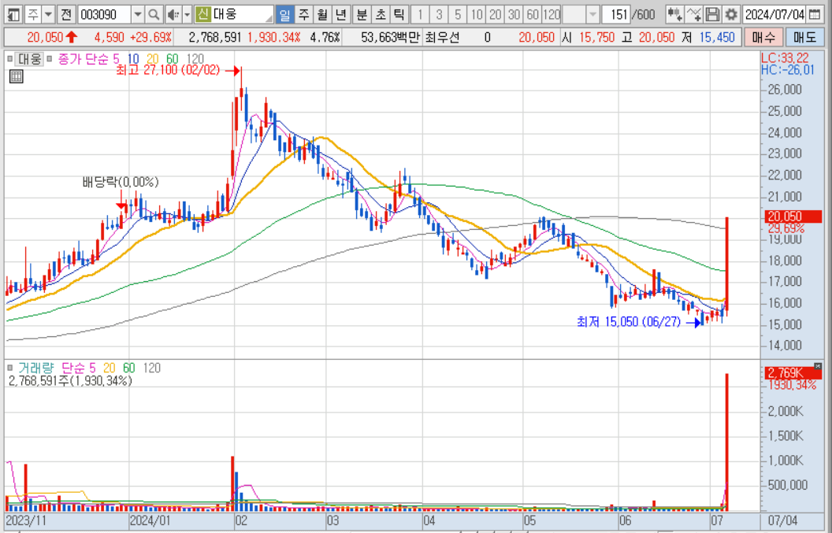
Task: Click the bar count field showing 151
Action: coord(615,14)
